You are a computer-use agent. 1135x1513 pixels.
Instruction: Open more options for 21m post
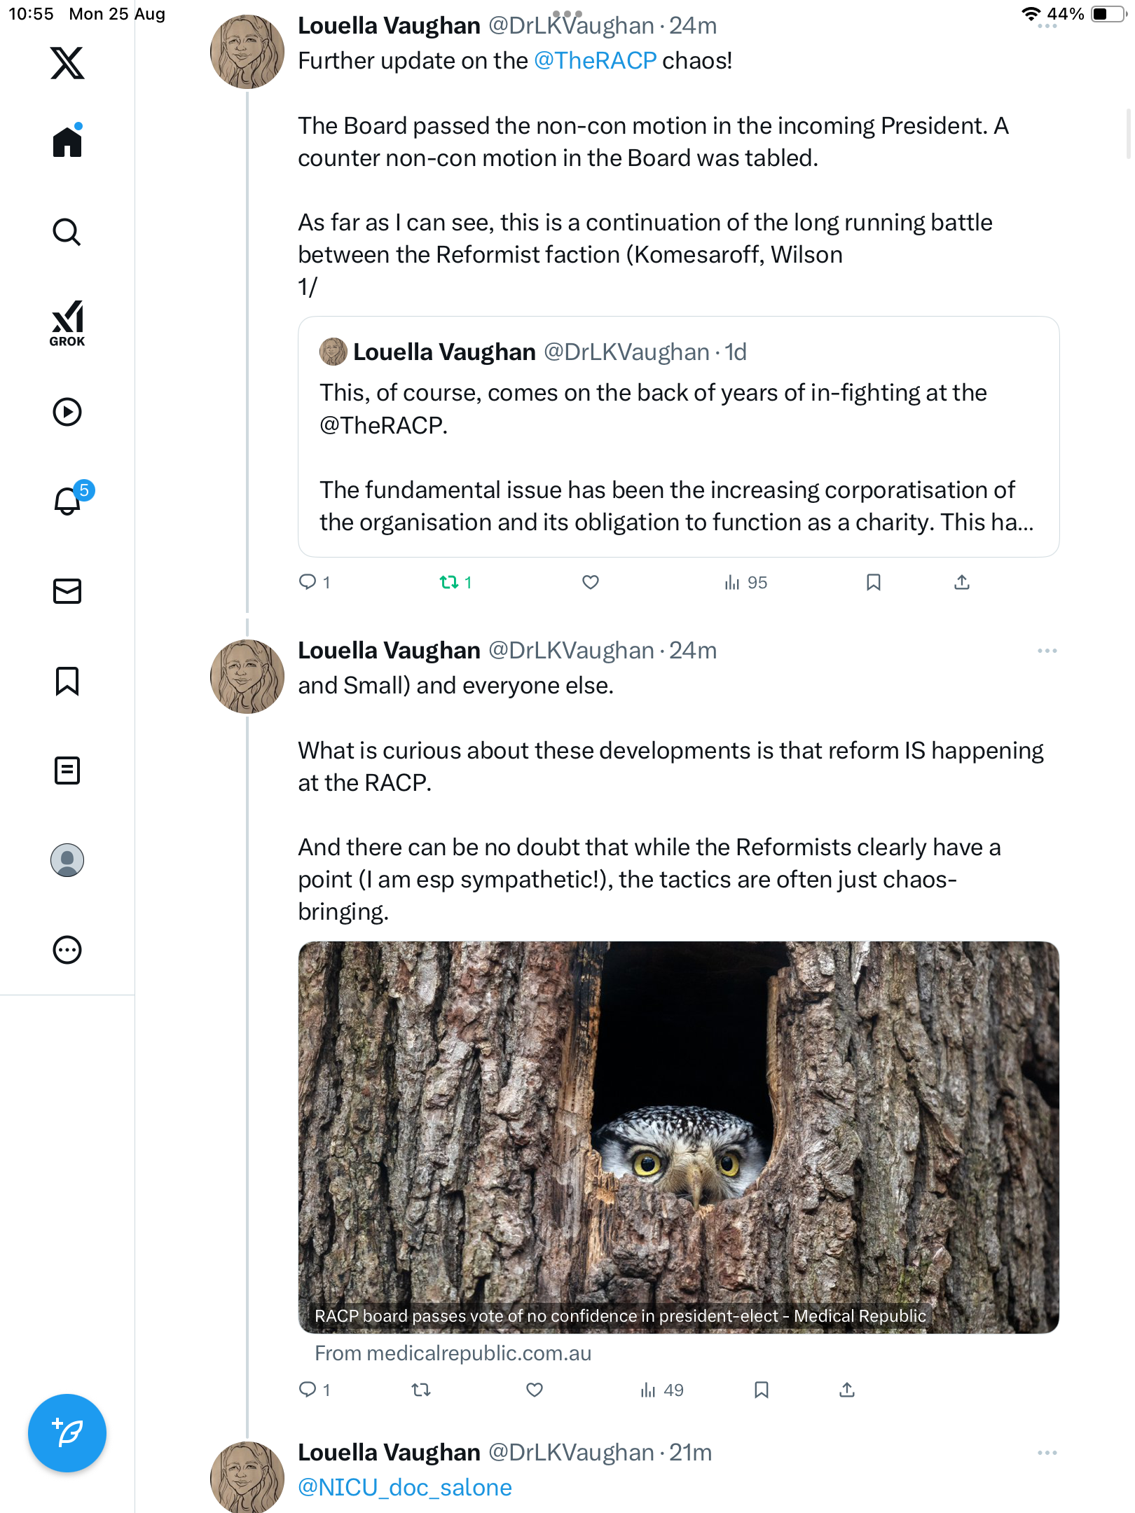point(1047,1453)
